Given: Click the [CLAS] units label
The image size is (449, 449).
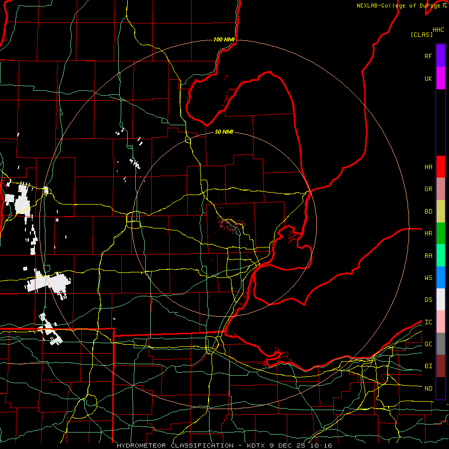Looking at the screenshot, I should pyautogui.click(x=422, y=35).
